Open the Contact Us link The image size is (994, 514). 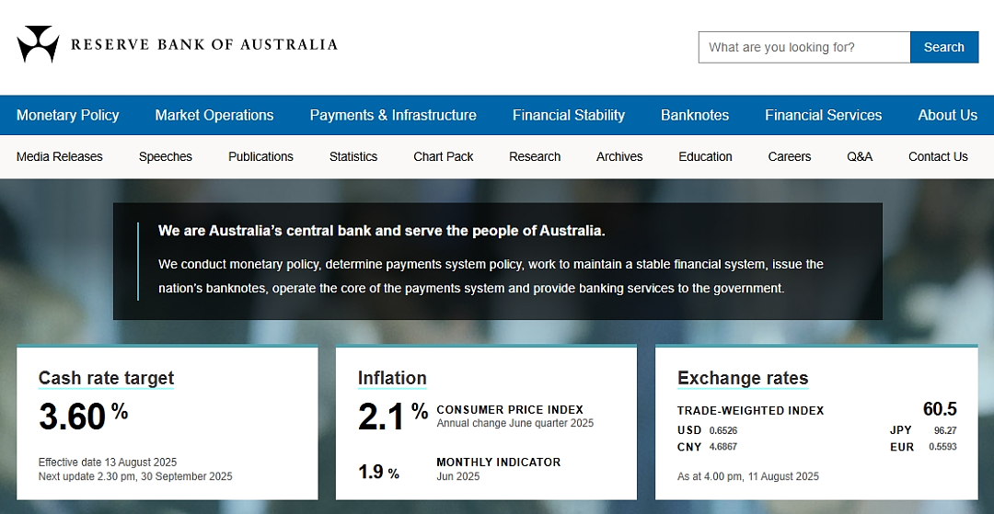pyautogui.click(x=938, y=156)
